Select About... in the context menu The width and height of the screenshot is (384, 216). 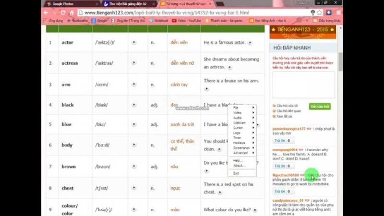point(239,166)
